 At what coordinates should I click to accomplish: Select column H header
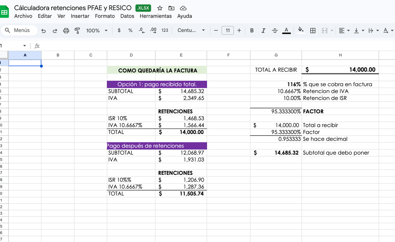(x=340, y=55)
